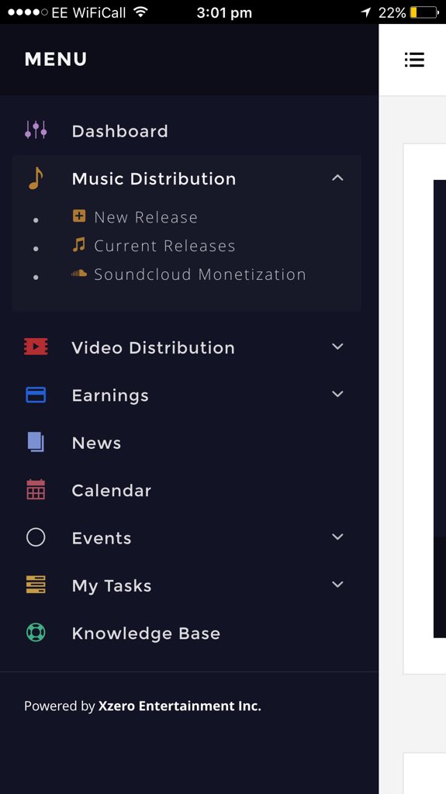Viewport: 446px width, 794px height.
Task: Open the Knowledge Base menu item
Action: pos(146,633)
